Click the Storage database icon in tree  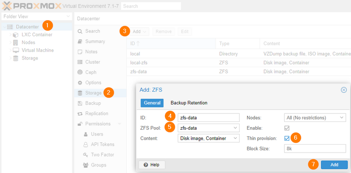point(15,58)
